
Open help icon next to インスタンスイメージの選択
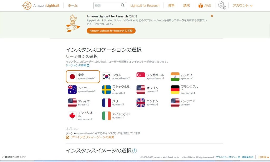tap(134, 151)
